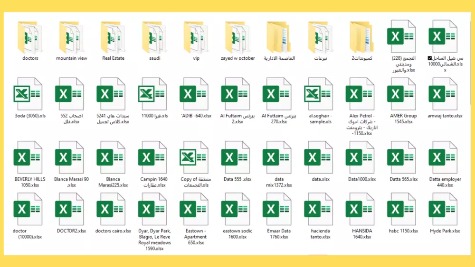Uncheck the سي شيل الساحل file checkbox
475x267 pixels.
[429, 58]
